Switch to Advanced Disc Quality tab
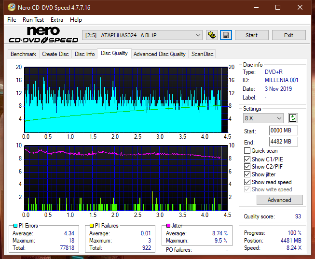Viewport: 315px width, 259px height. (x=159, y=54)
